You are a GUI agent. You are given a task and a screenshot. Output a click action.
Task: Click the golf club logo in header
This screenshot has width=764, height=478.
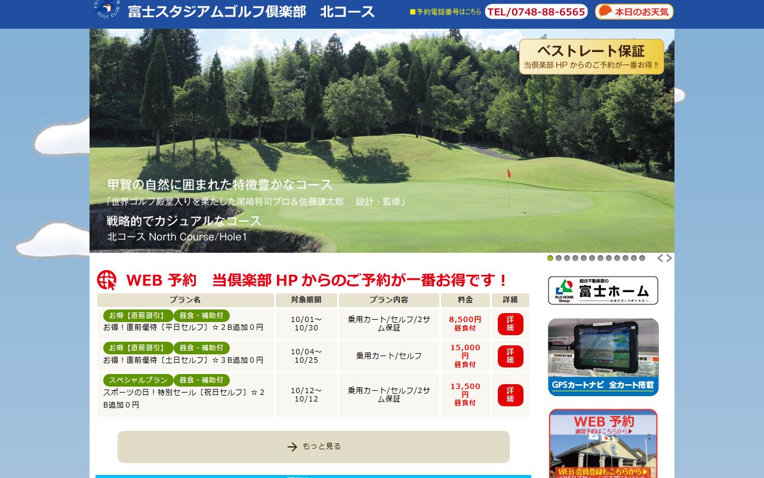(x=107, y=9)
